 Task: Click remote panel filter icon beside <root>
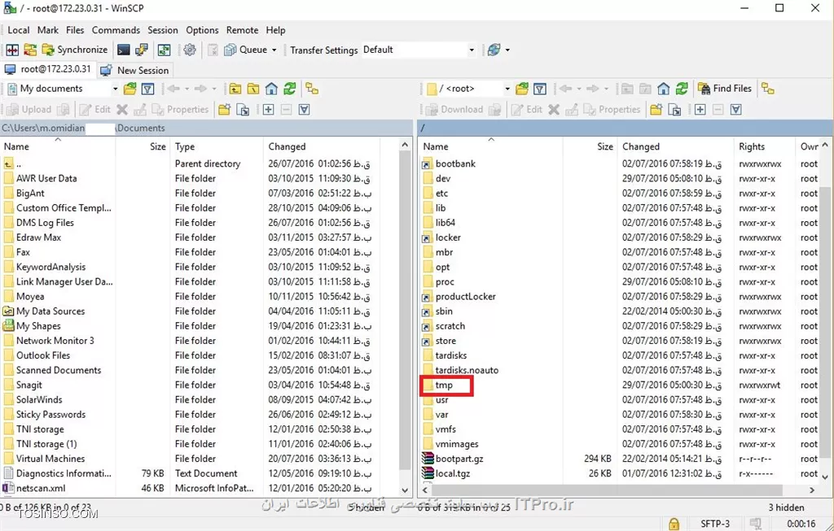click(540, 89)
